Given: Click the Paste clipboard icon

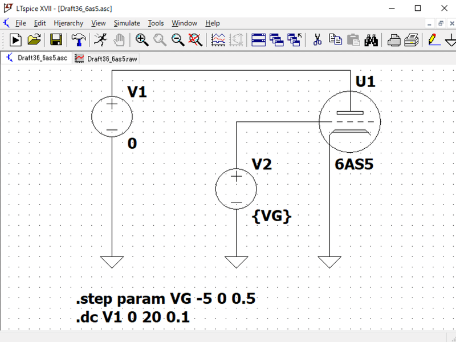Looking at the screenshot, I should tap(353, 40).
